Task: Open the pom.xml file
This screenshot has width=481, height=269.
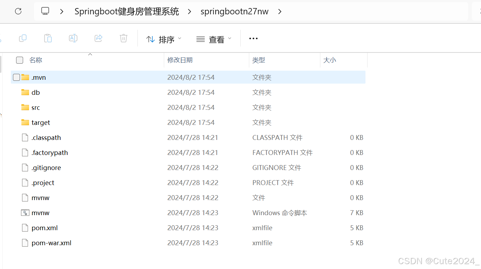Action: click(x=44, y=228)
